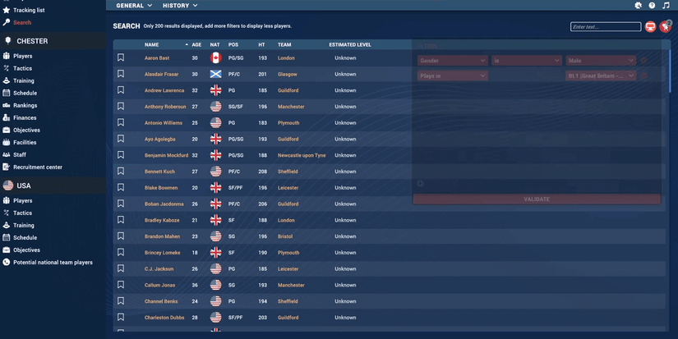Bookmark Aaron Bast for tracking
Screen dimensions: 678x339
(x=121, y=57)
